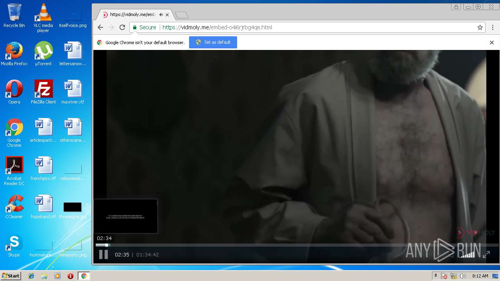The image size is (500, 281).
Task: Open the Chrome three-dot menu
Action: point(493,27)
